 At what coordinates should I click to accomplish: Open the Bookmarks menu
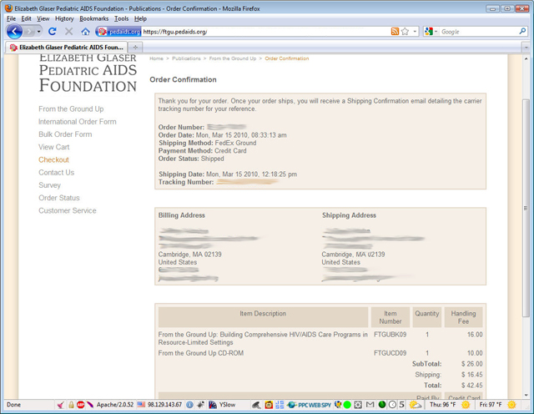coord(94,18)
